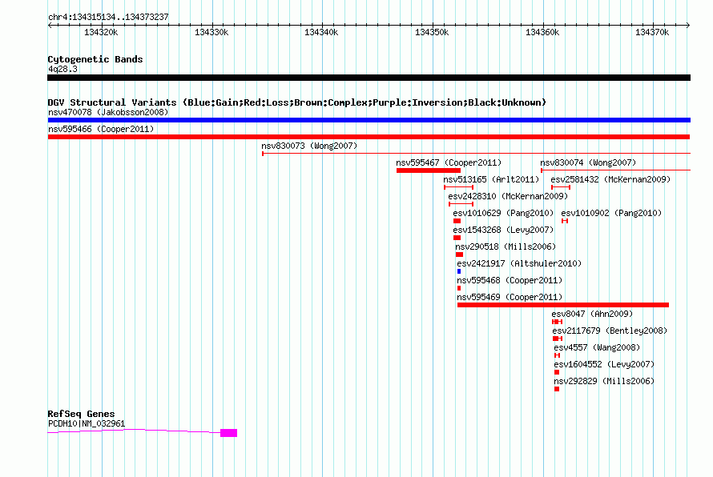The height and width of the screenshot is (477, 713).
Task: Click the 134350k ruler tick label
Action: pos(432,32)
